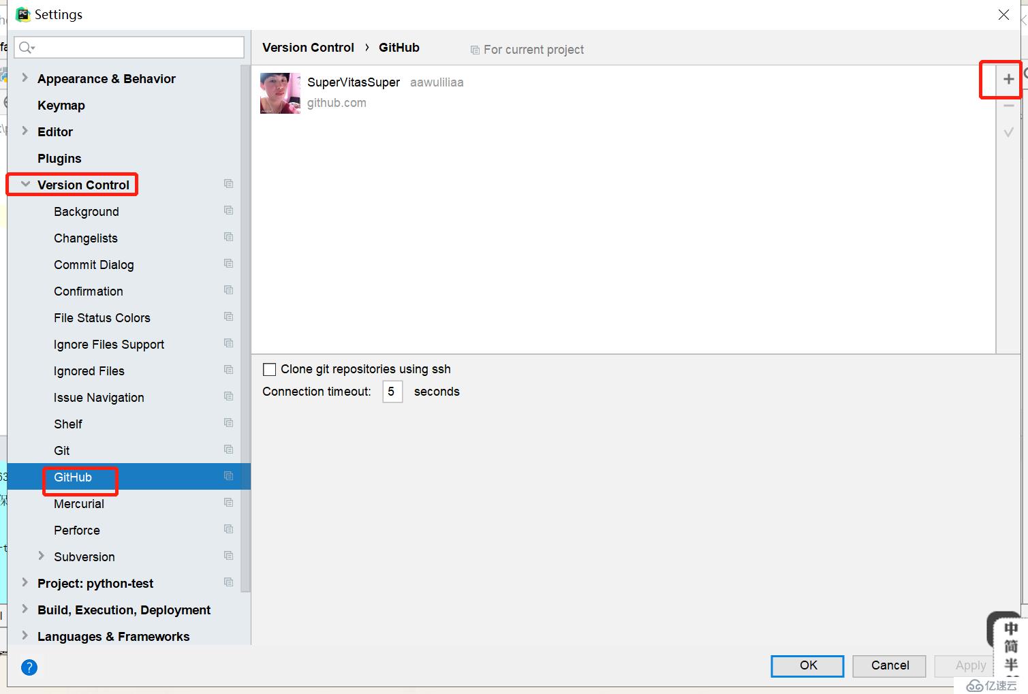Open Git settings page
Screen dimensions: 1028x694
coord(62,451)
